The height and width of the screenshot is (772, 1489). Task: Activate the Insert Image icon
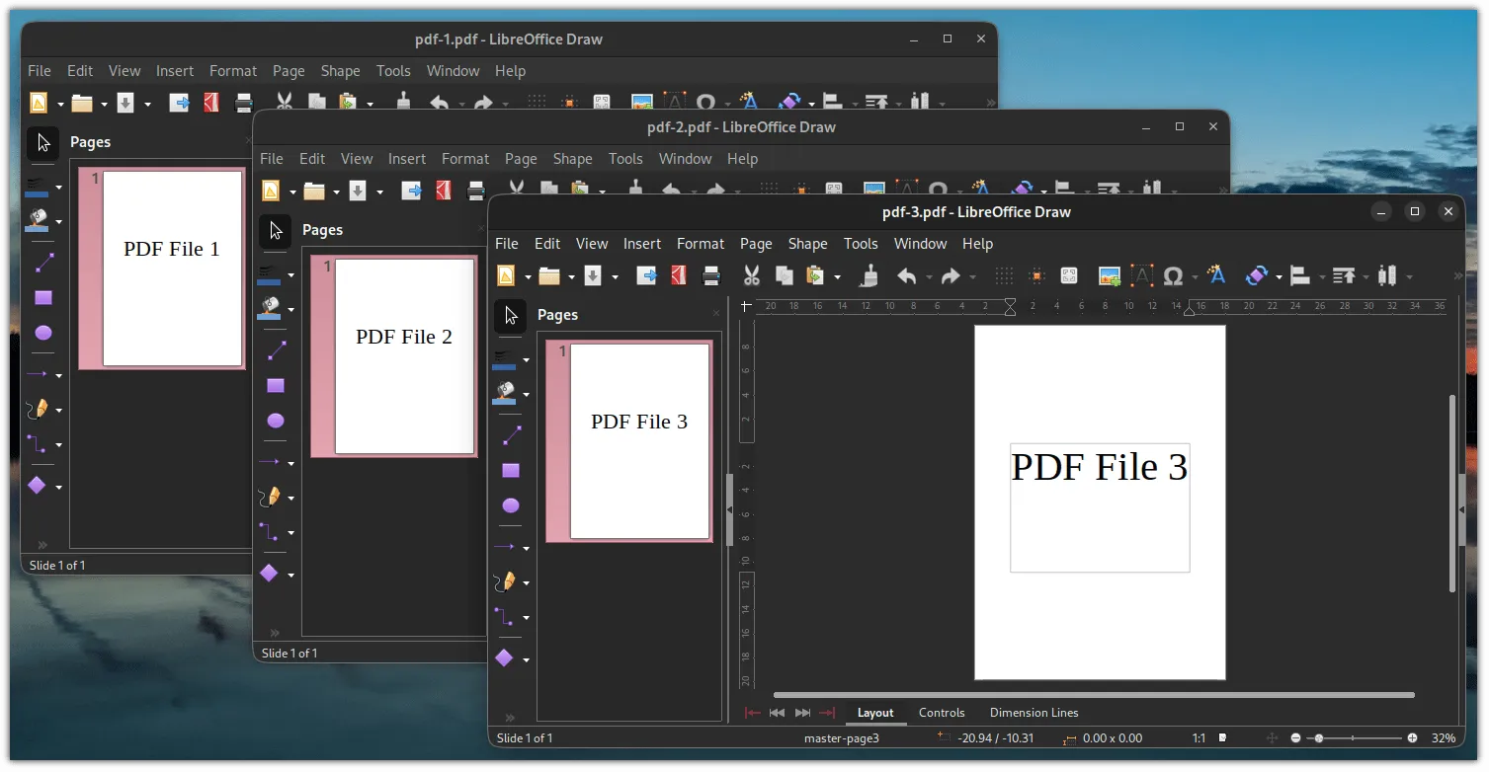1109,275
